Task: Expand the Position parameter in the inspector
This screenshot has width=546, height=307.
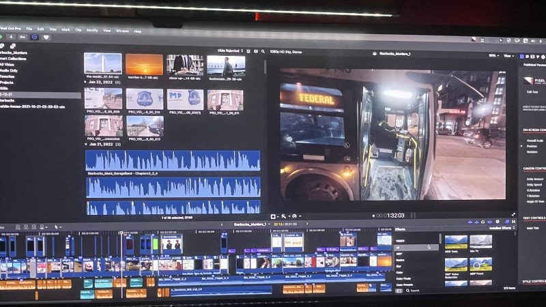Action: [521, 146]
